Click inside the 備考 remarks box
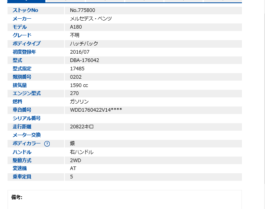 (125, 201)
